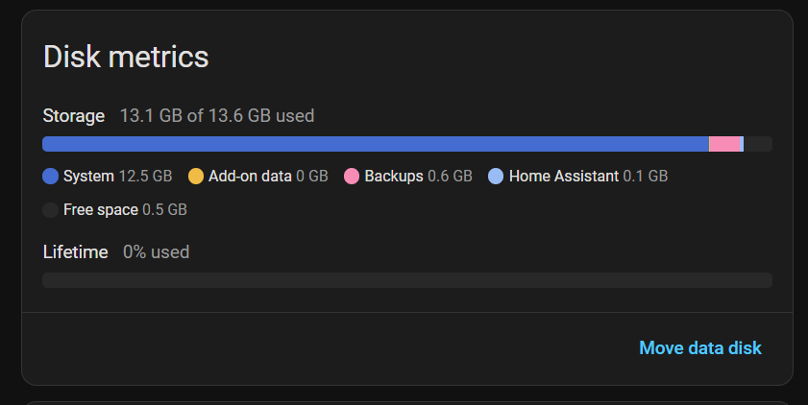The image size is (808, 405).
Task: Click the empty free space end of storage bar
Action: (758, 144)
